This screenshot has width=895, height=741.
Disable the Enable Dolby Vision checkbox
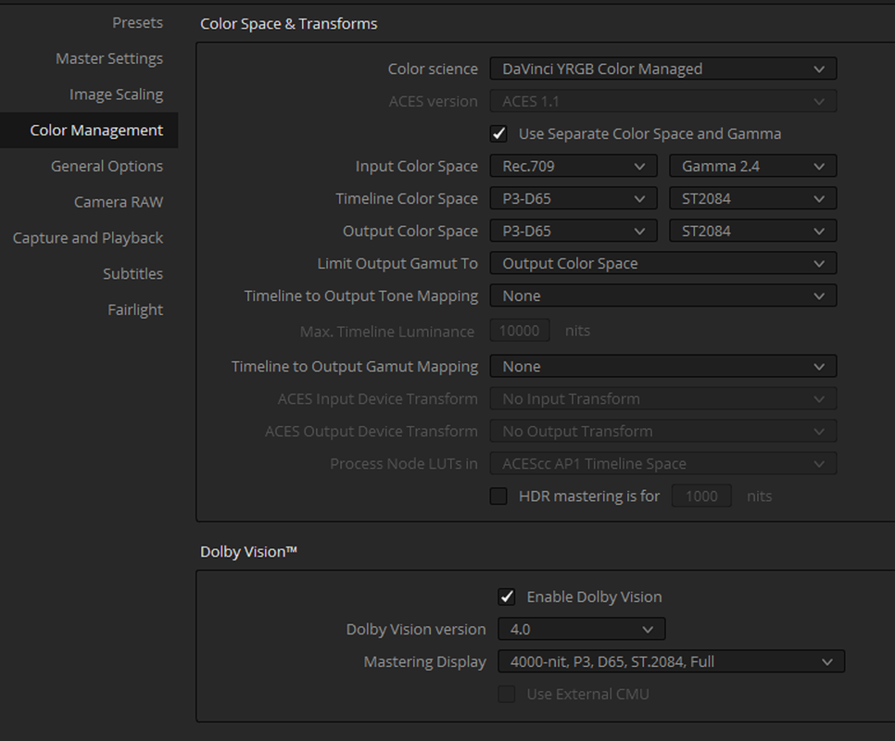click(507, 597)
